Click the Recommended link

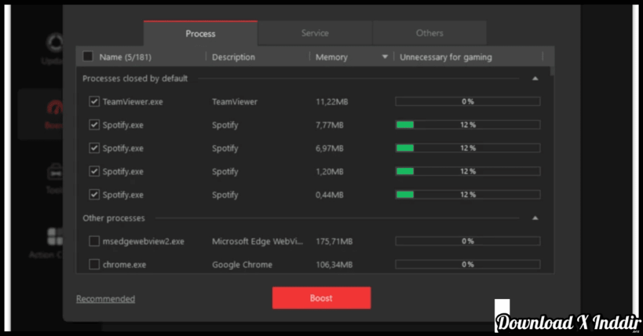tap(105, 299)
